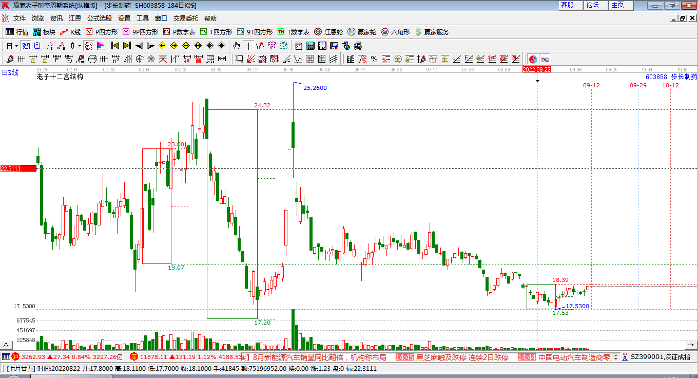This screenshot has width=698, height=378.
Task: Open the 江恩轮 Gann wheel
Action: (328, 32)
